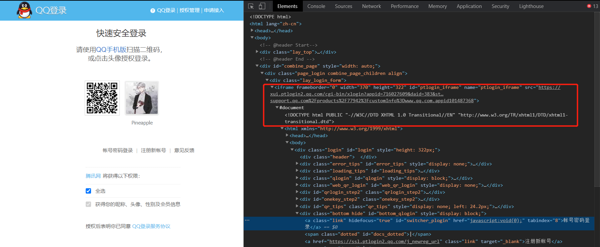The width and height of the screenshot is (600, 247).
Task: Open the Console tab
Action: pos(316,6)
